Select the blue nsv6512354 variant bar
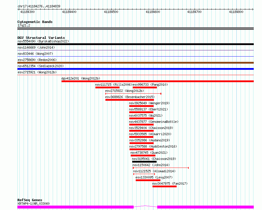This screenshot has width=262, height=210. tap(135, 69)
